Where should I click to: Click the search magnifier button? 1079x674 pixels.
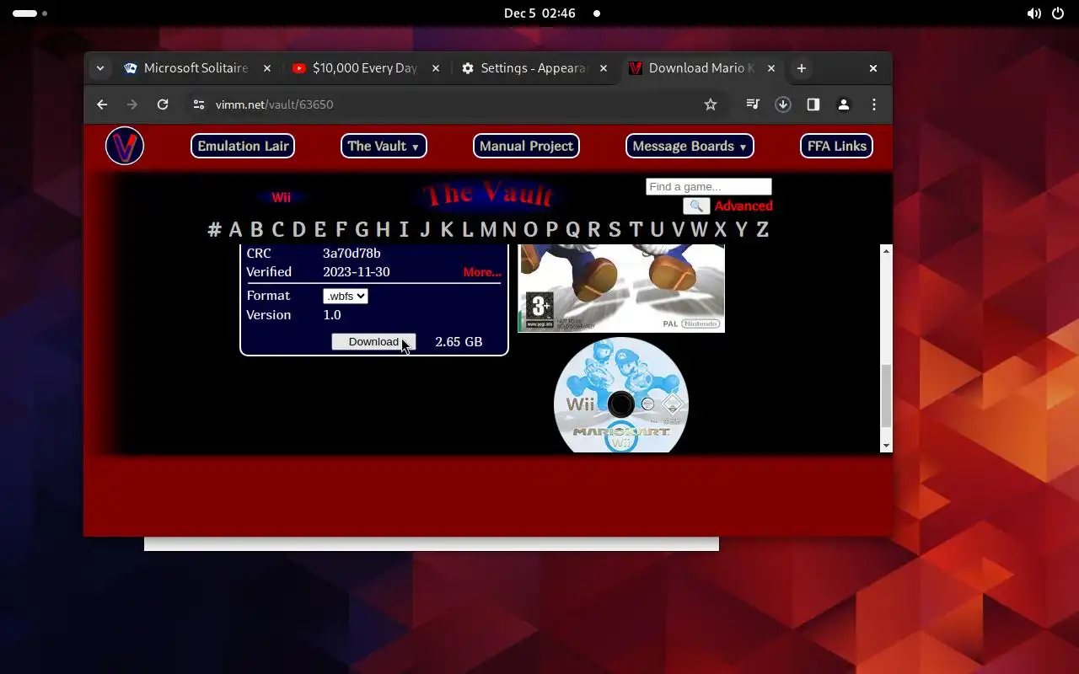click(695, 206)
